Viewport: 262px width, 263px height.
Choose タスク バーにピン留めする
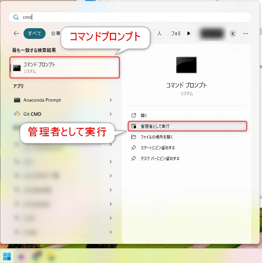[x=187, y=158]
